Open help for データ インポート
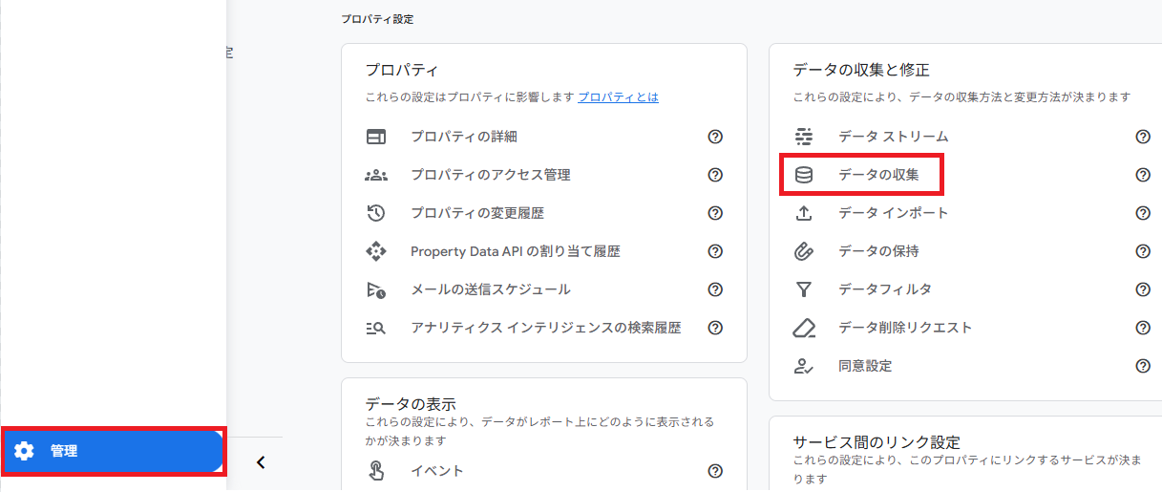The height and width of the screenshot is (492, 1162). click(1143, 213)
